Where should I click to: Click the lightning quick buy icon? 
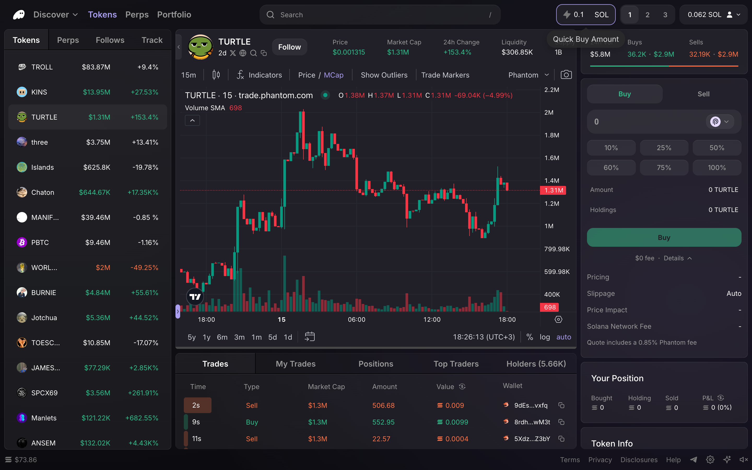[567, 15]
